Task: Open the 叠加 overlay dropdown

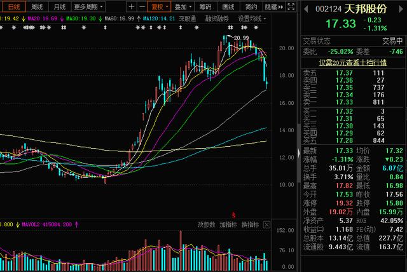Action: pos(183,6)
